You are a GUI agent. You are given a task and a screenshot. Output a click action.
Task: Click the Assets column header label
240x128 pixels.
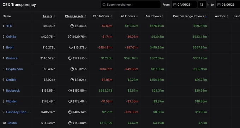47,16
